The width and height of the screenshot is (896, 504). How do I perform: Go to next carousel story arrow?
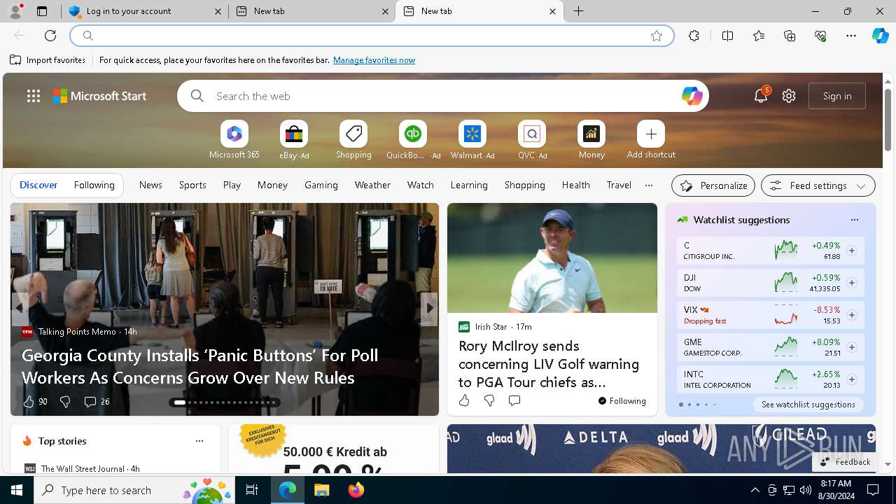[x=429, y=308]
